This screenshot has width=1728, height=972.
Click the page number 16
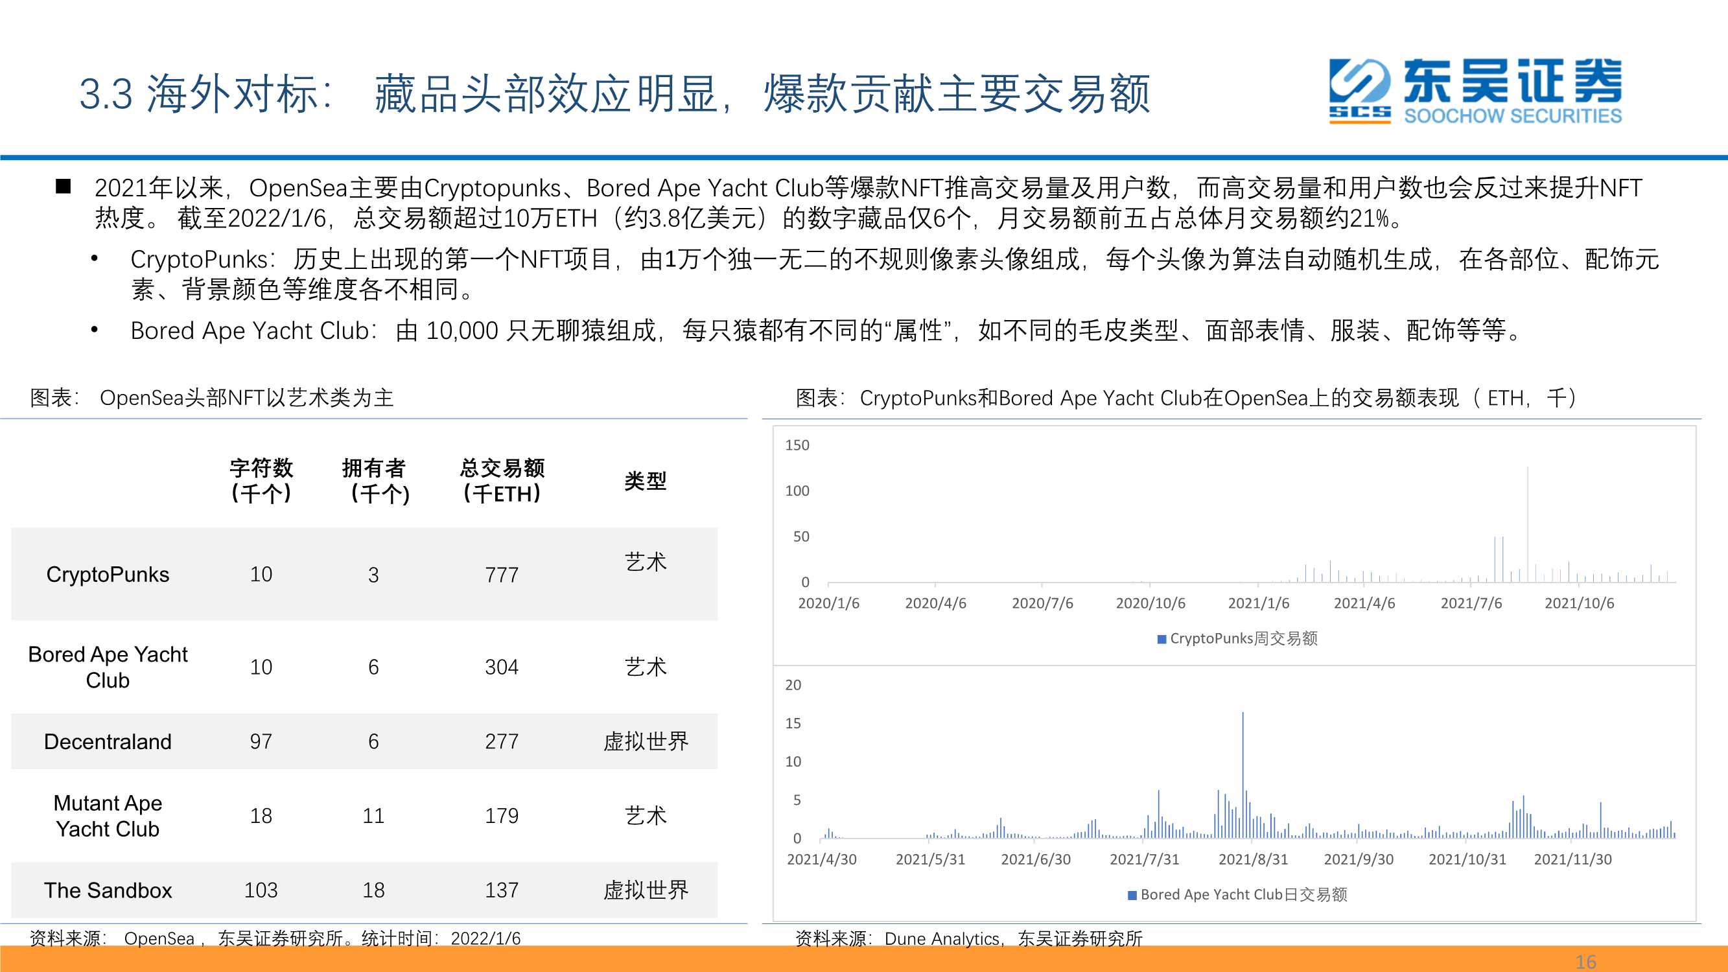tap(1586, 962)
